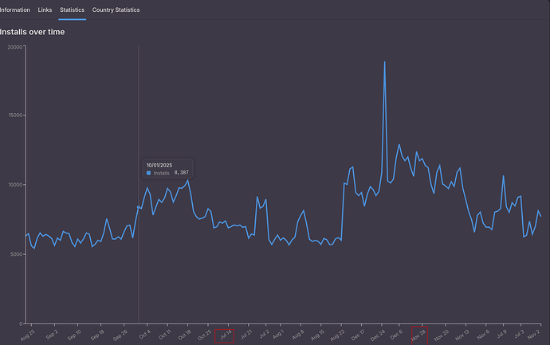
Task: Click the red-boxed Nov 28 axis label
Action: (x=419, y=335)
